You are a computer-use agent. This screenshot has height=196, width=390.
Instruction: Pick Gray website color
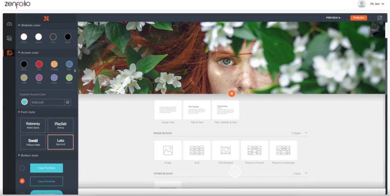click(53, 37)
